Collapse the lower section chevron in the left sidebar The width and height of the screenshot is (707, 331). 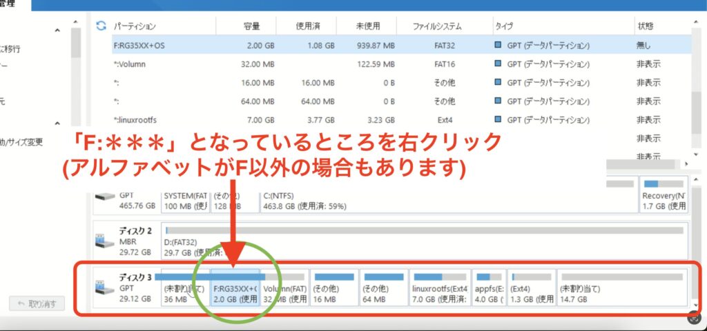(x=57, y=123)
